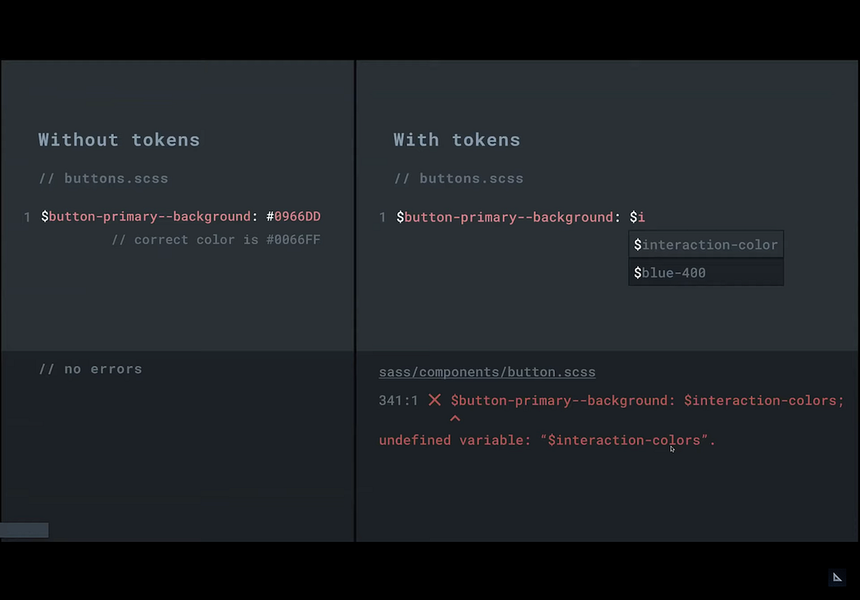
Task: Select the $interaction-color autocomplete suggestion
Action: (x=706, y=245)
